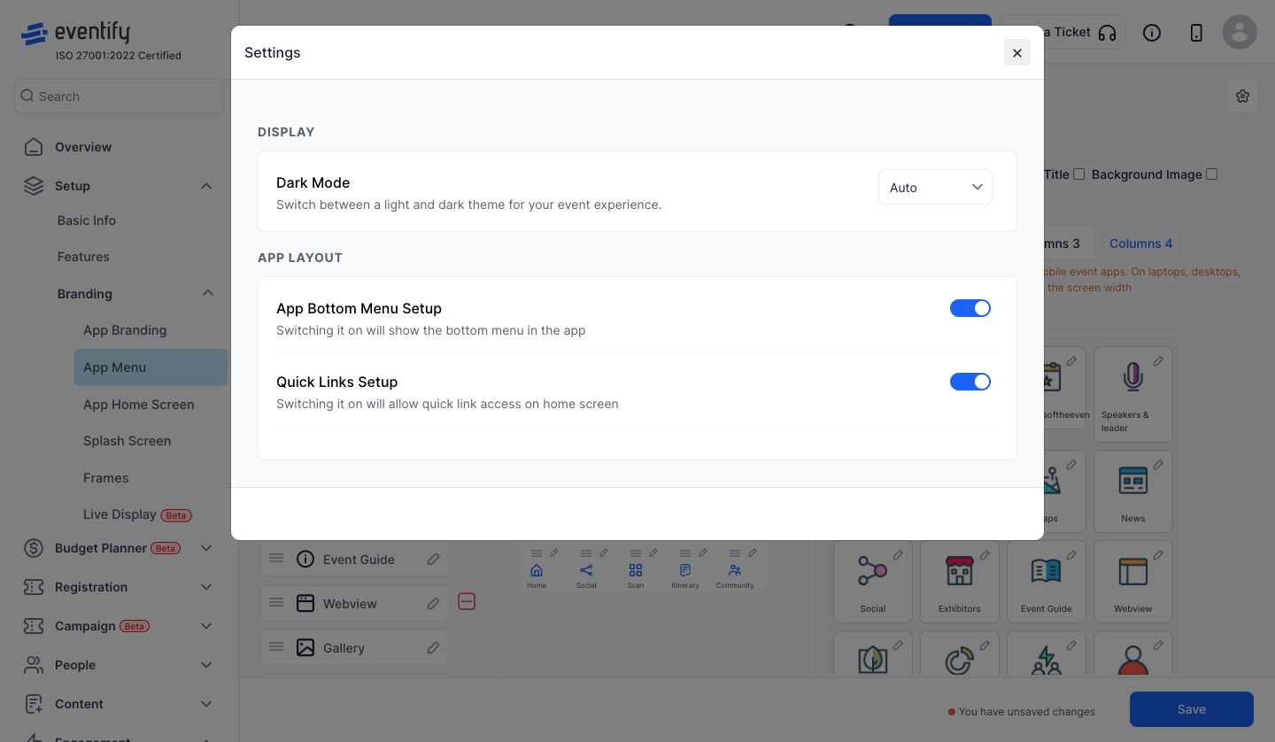The height and width of the screenshot is (742, 1275).
Task: Collapse the Branding submenu chevron
Action: click(x=207, y=293)
